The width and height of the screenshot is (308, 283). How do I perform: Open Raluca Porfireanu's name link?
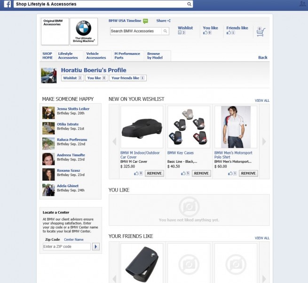pyautogui.click(x=72, y=139)
